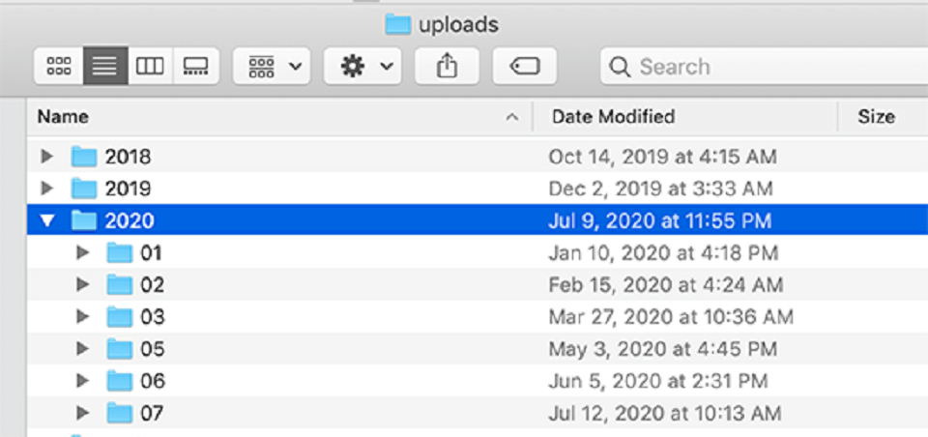
Task: Select list view mode
Action: pos(105,67)
